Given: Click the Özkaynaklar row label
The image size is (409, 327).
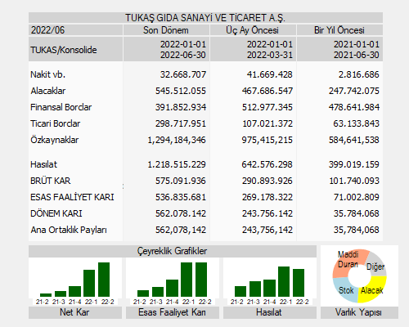Looking at the screenshot, I should (x=55, y=140).
